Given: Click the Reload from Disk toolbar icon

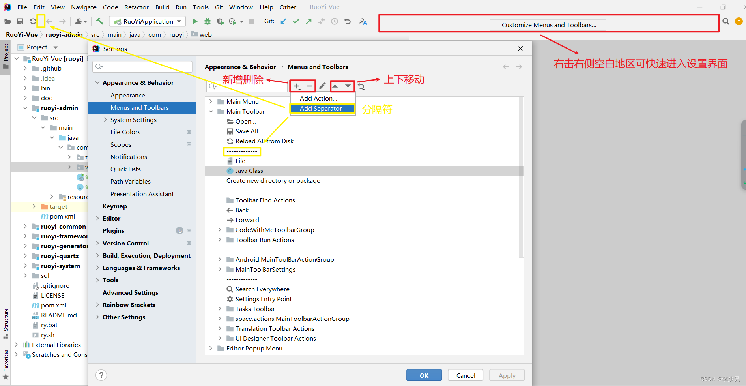Looking at the screenshot, I should (x=33, y=21).
